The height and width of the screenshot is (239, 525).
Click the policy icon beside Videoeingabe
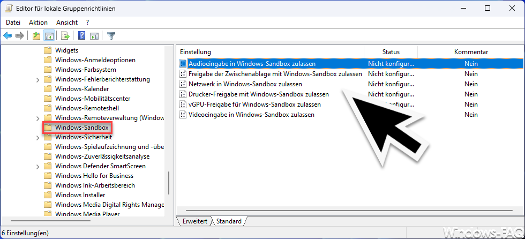tap(183, 115)
